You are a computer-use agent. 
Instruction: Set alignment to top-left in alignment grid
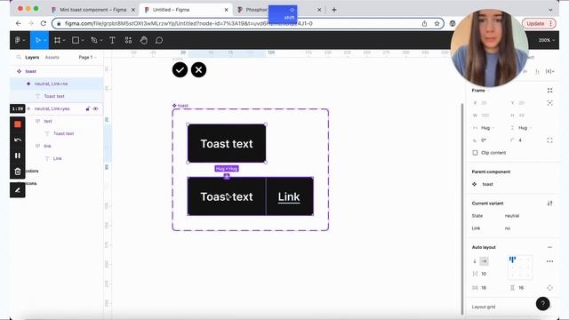click(512, 259)
